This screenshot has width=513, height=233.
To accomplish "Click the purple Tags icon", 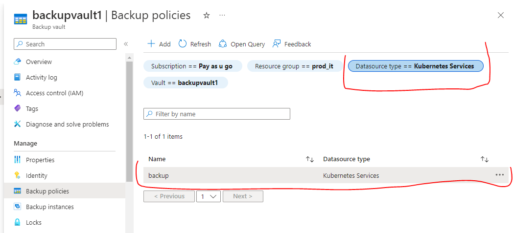I will [17, 108].
